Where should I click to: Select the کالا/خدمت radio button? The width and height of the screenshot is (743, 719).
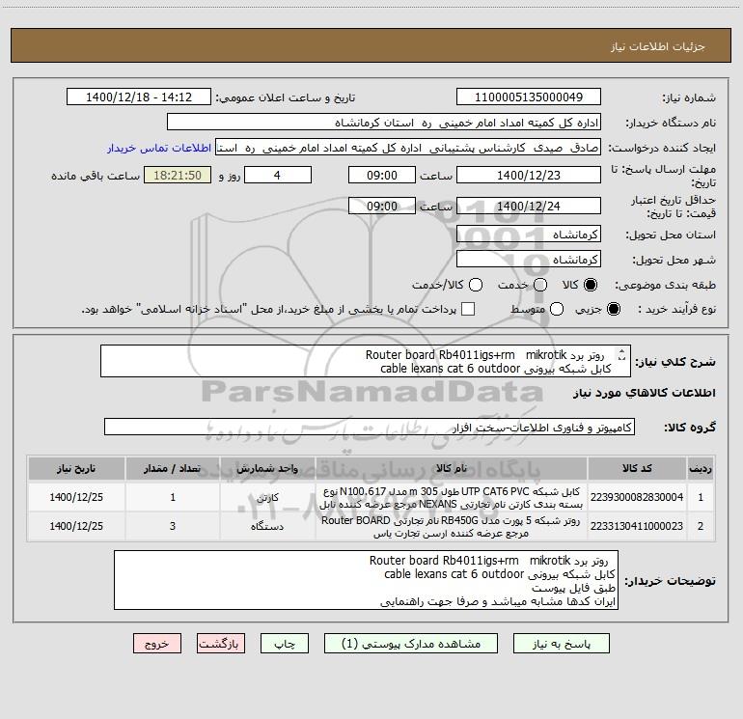coord(476,285)
